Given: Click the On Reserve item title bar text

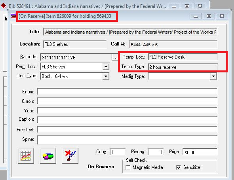Looking at the screenshot, I should tap(65, 16).
